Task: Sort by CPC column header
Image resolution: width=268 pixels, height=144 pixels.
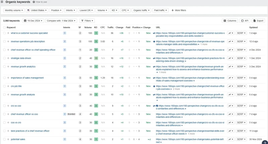Action: point(103,28)
